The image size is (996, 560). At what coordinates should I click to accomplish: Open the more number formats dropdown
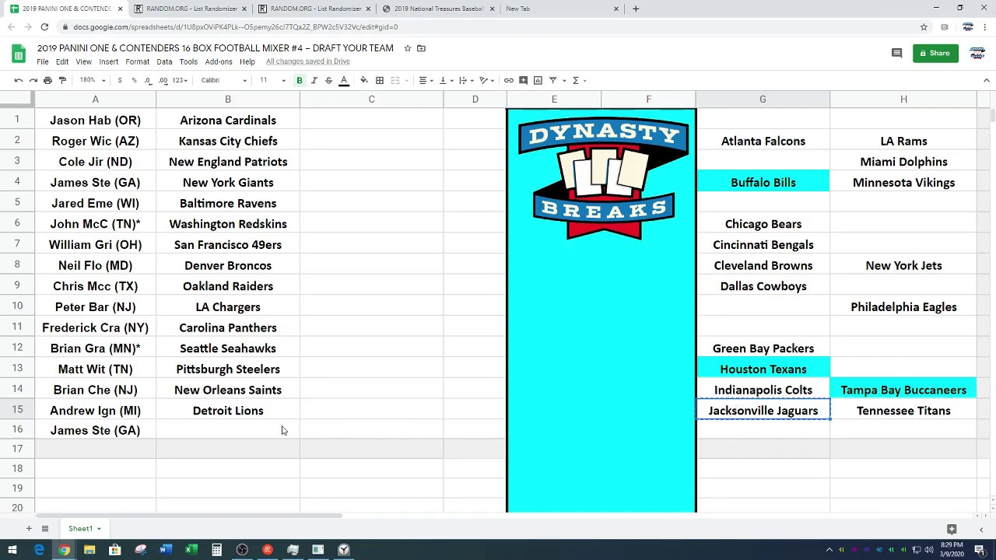pyautogui.click(x=180, y=80)
